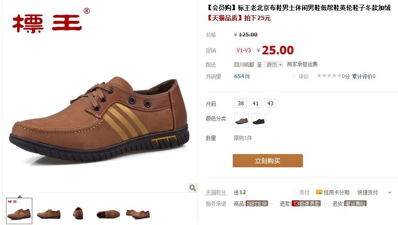Screen dimensions: 398x225
Task: Expand the payment options arrow
Action: pos(389,193)
